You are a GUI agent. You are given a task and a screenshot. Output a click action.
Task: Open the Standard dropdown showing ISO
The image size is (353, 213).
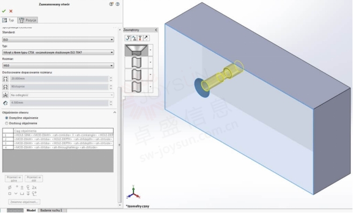[x=58, y=40]
